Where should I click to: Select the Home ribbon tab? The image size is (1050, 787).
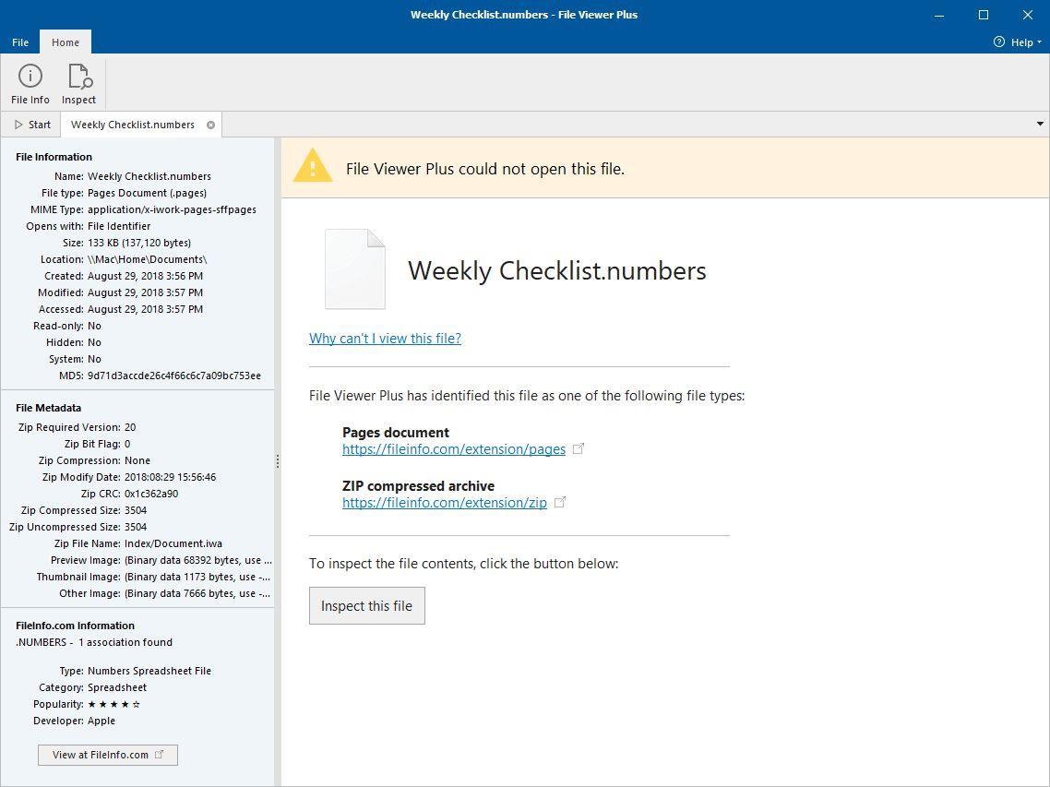point(66,42)
